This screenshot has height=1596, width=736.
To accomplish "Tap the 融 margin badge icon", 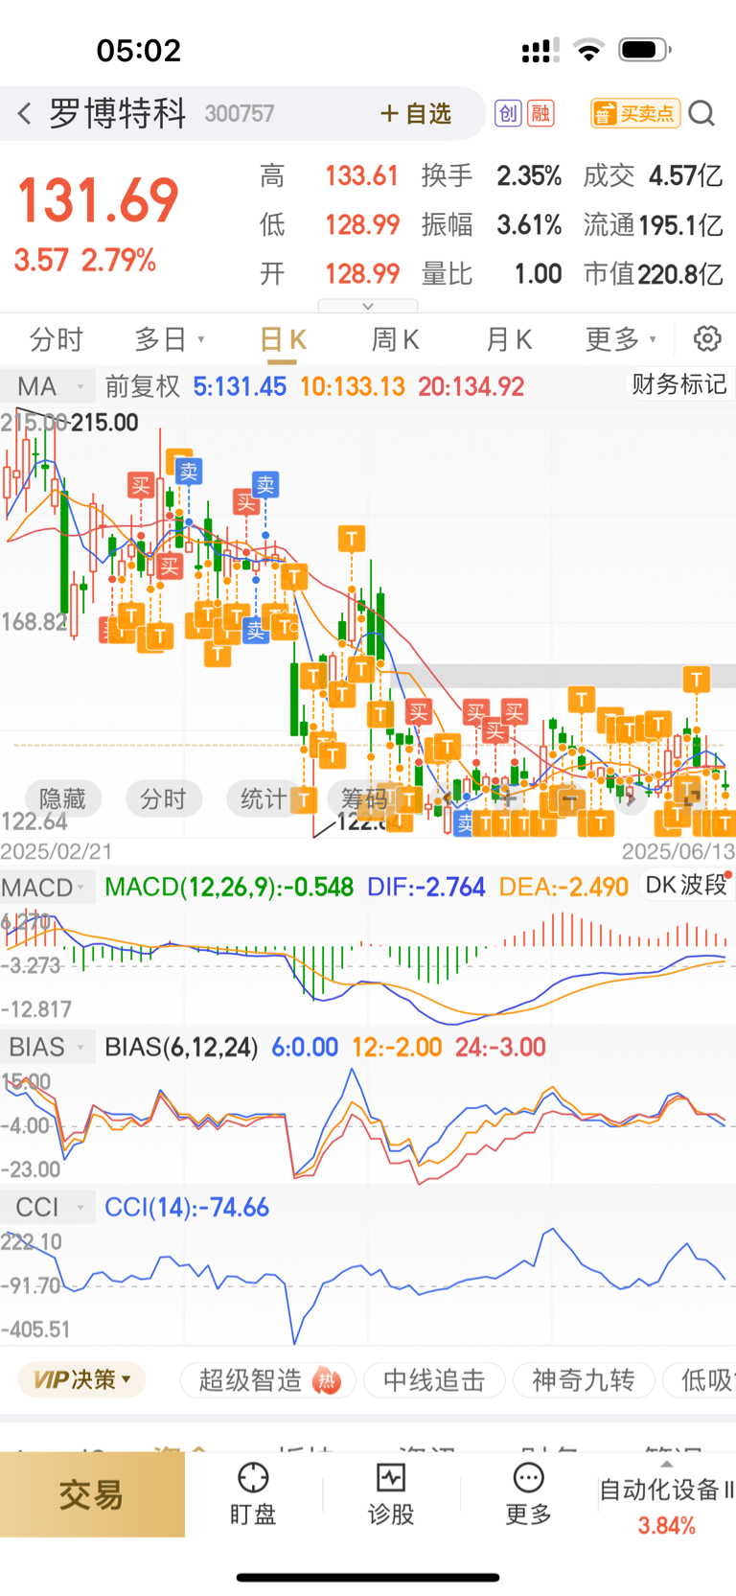I will (x=540, y=114).
